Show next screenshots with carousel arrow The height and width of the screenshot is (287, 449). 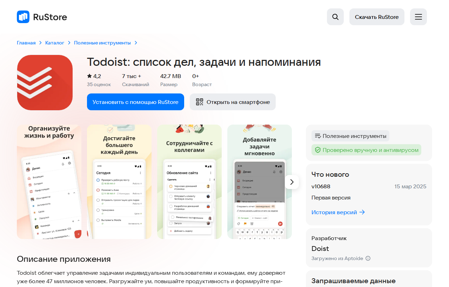(x=292, y=182)
